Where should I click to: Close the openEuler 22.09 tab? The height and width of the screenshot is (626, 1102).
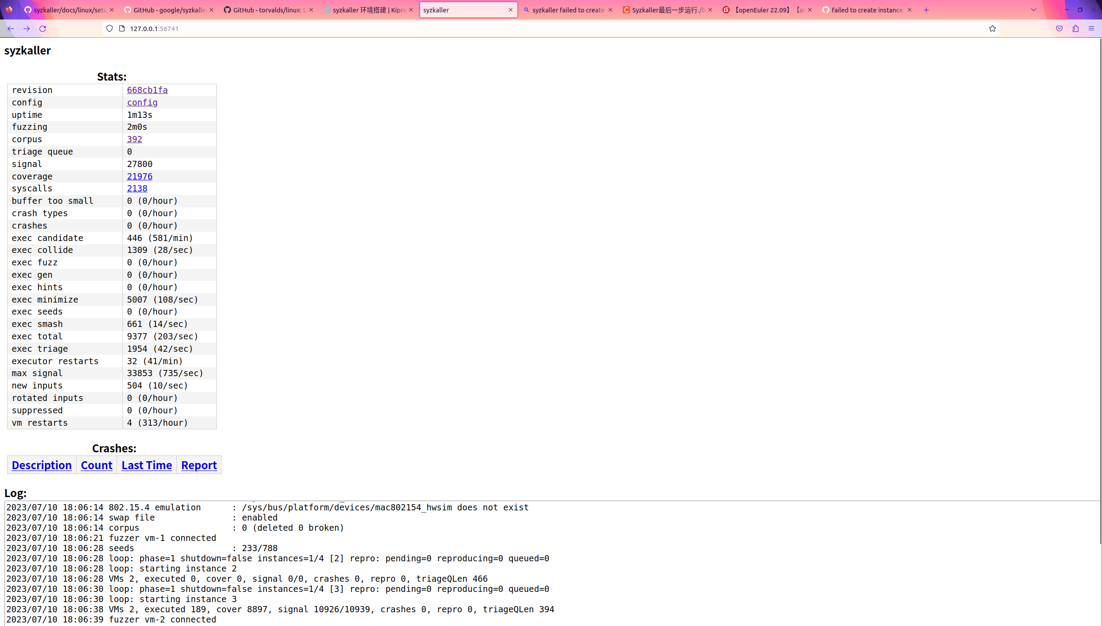[809, 10]
